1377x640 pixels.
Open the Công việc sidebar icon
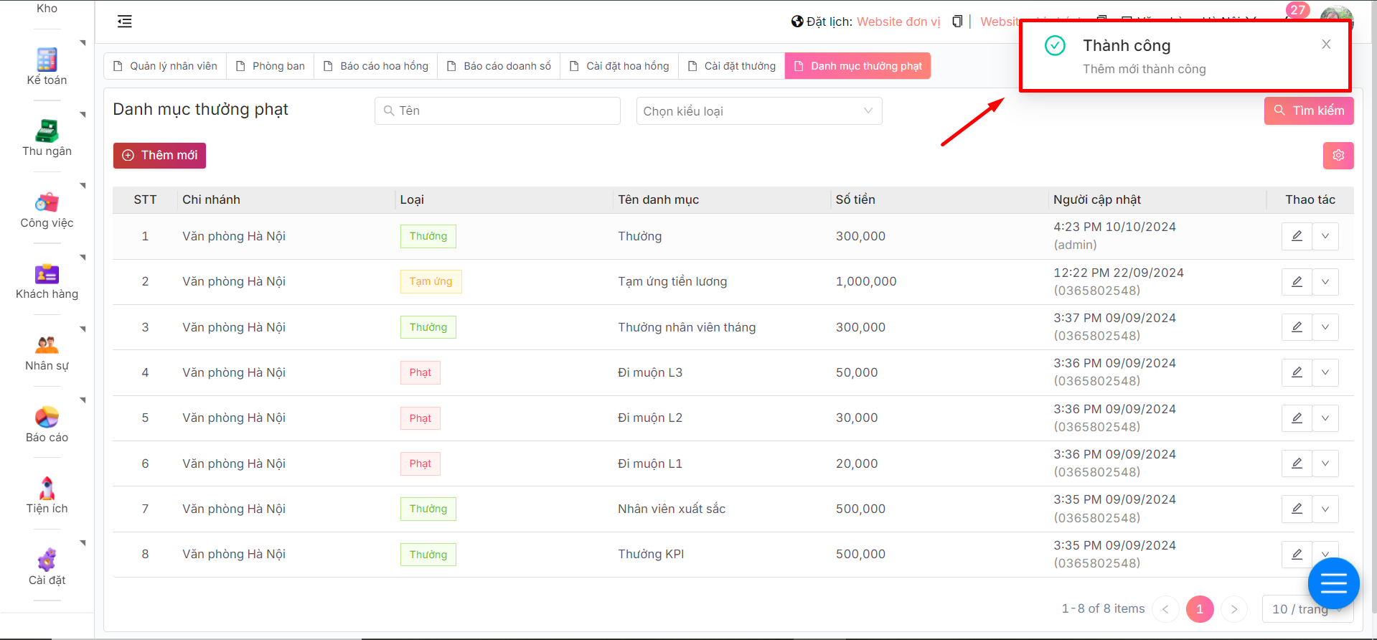coord(47,202)
